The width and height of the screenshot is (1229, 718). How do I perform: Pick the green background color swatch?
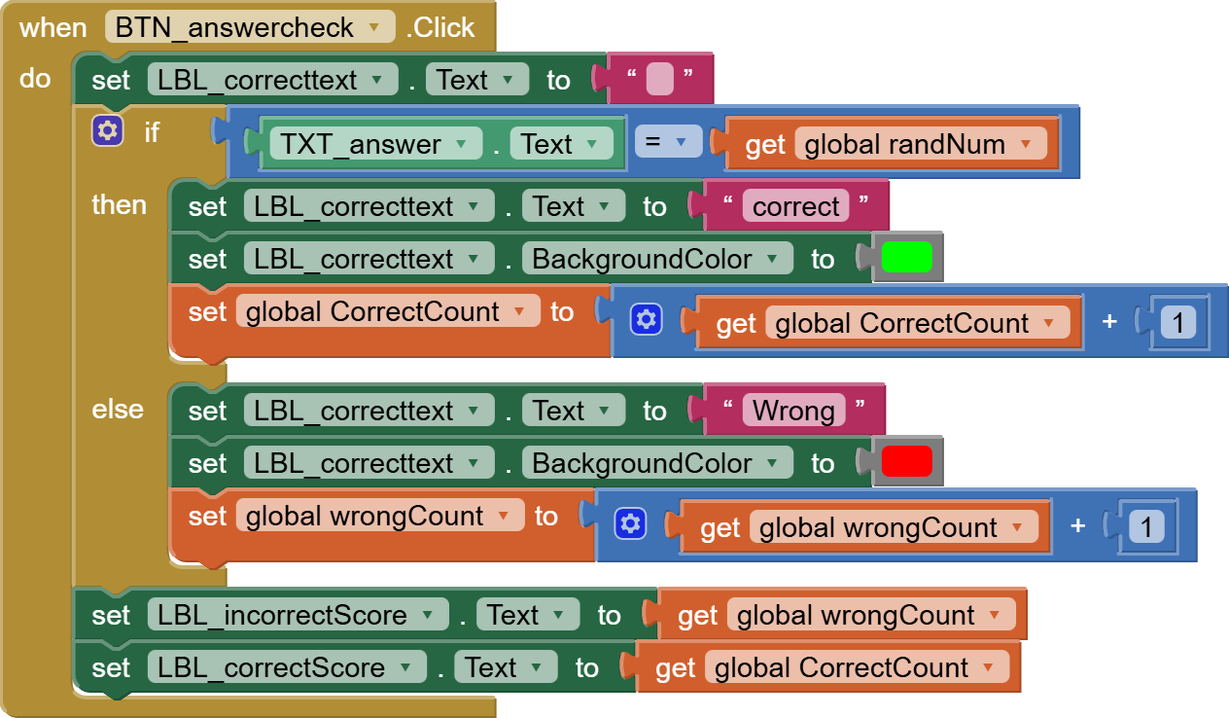(x=906, y=258)
